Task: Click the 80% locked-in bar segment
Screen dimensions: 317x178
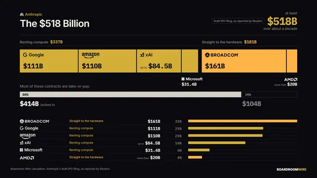Action: point(130,94)
